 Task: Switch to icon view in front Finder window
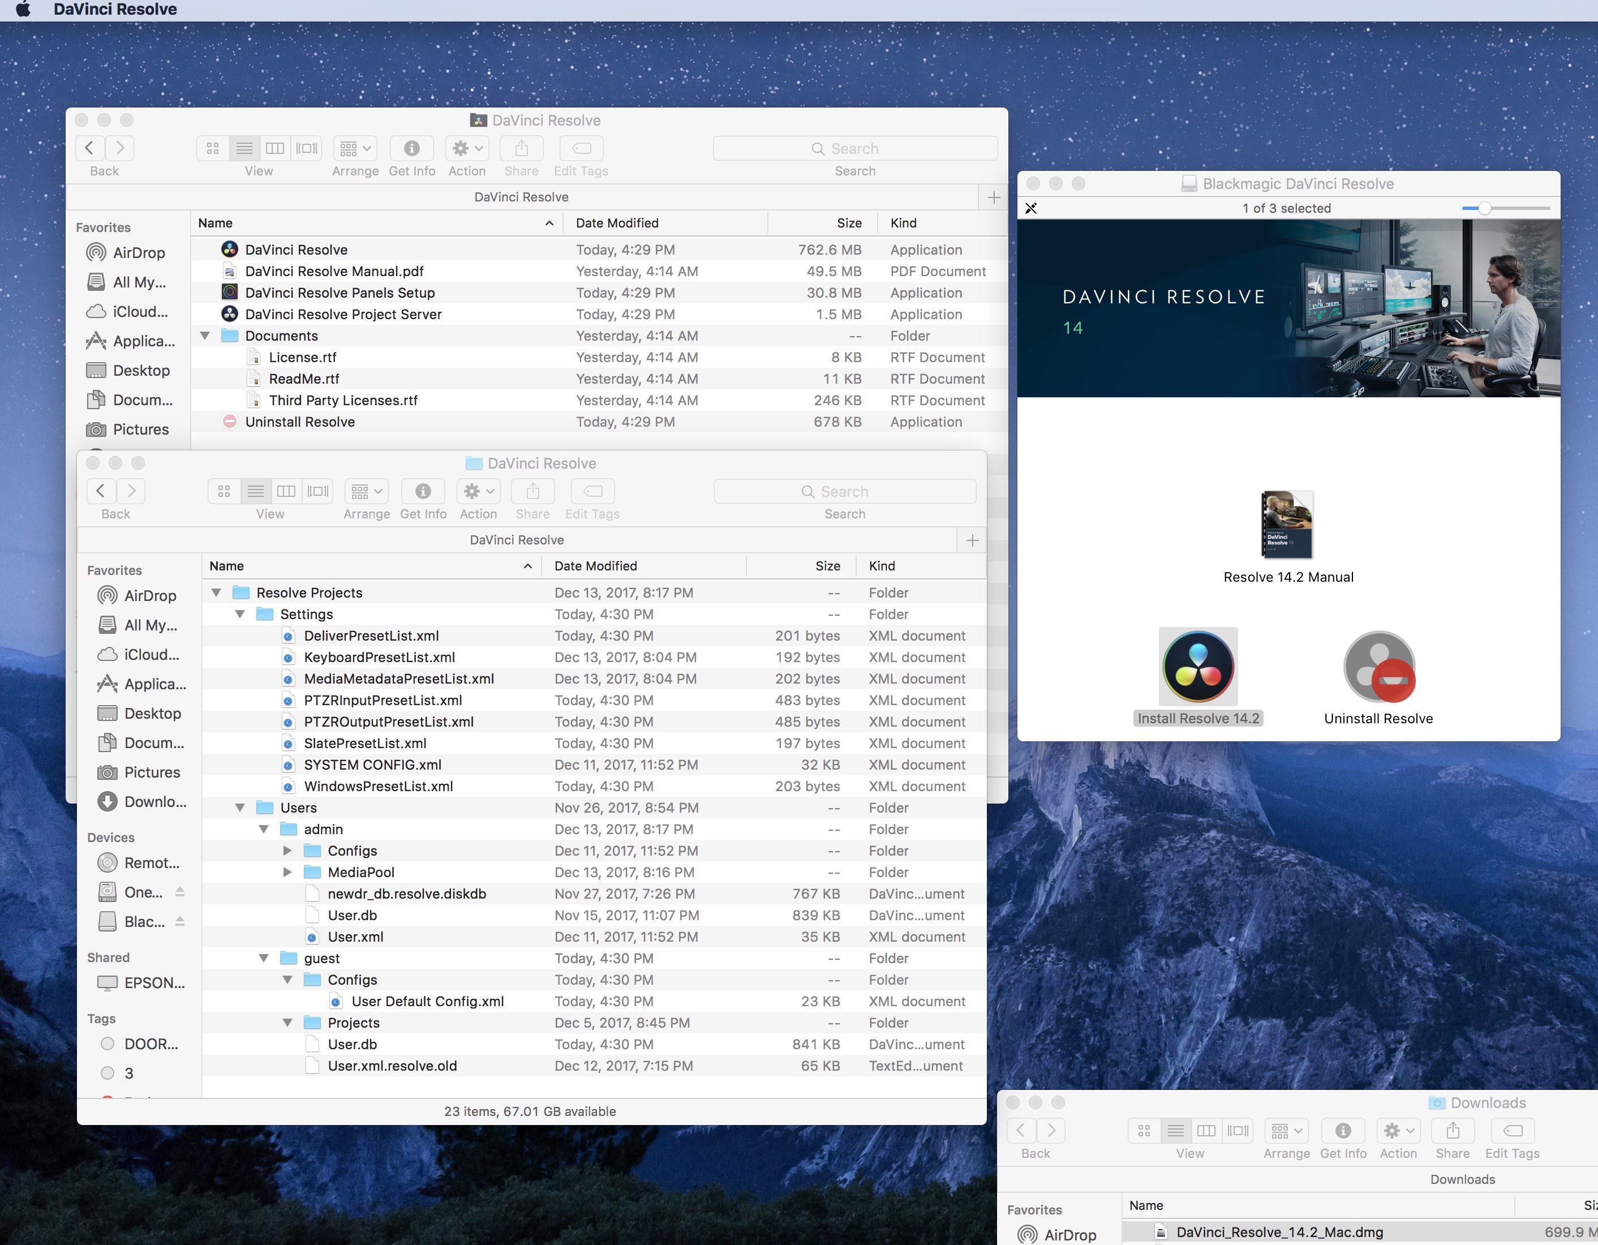(x=224, y=491)
